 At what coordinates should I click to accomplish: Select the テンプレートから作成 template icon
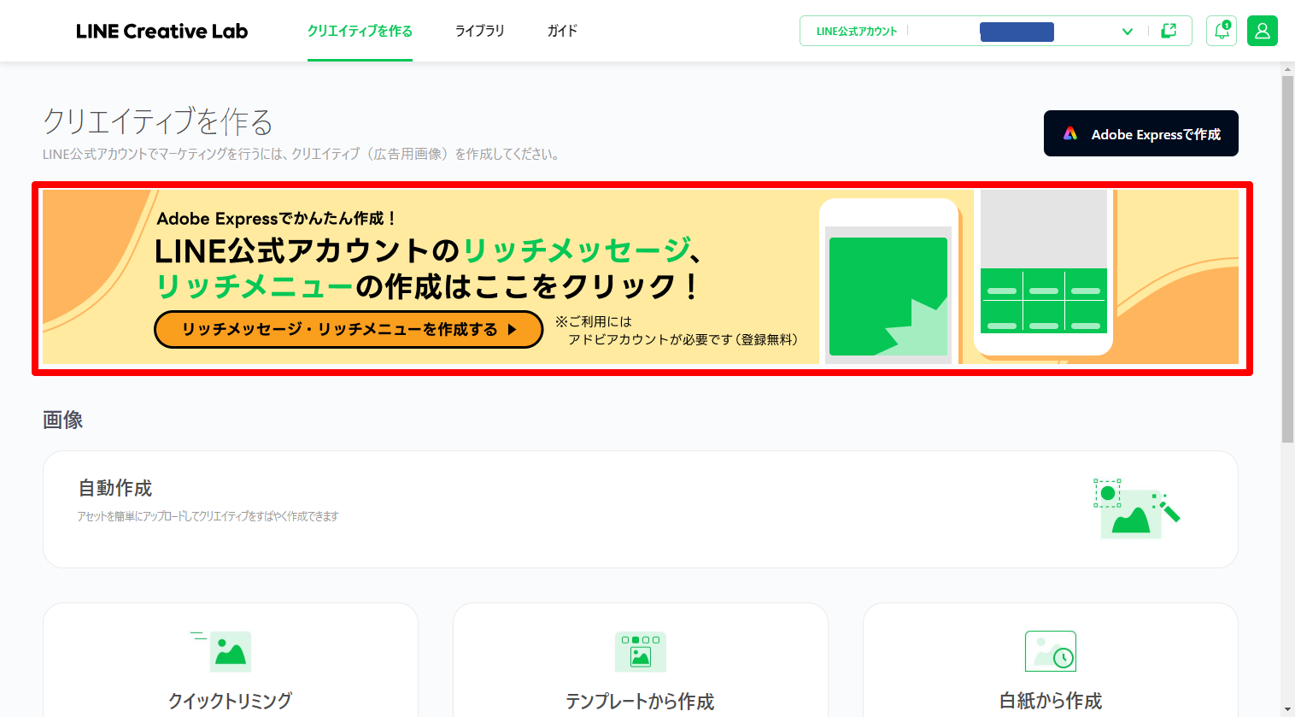(640, 650)
